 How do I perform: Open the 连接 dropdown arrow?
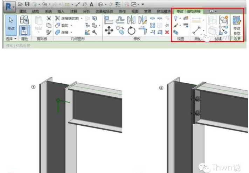pyautogui.click(x=71, y=33)
